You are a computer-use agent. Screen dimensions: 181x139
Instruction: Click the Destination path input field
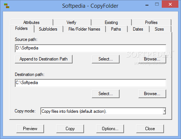(90, 83)
